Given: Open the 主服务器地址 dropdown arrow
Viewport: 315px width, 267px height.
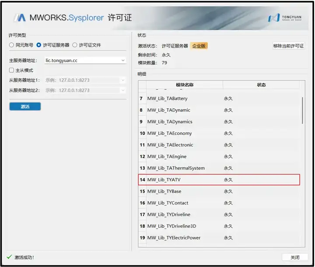Looking at the screenshot, I should (x=123, y=60).
